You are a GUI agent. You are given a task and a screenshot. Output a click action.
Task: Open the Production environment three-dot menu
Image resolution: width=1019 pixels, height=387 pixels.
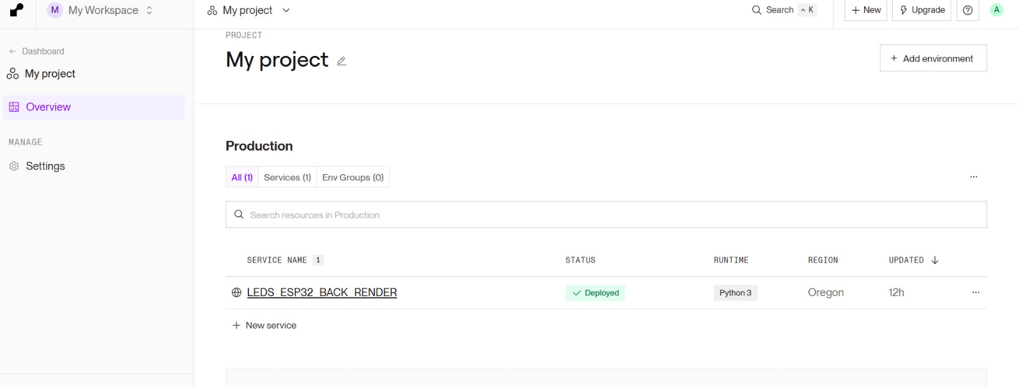(x=973, y=177)
